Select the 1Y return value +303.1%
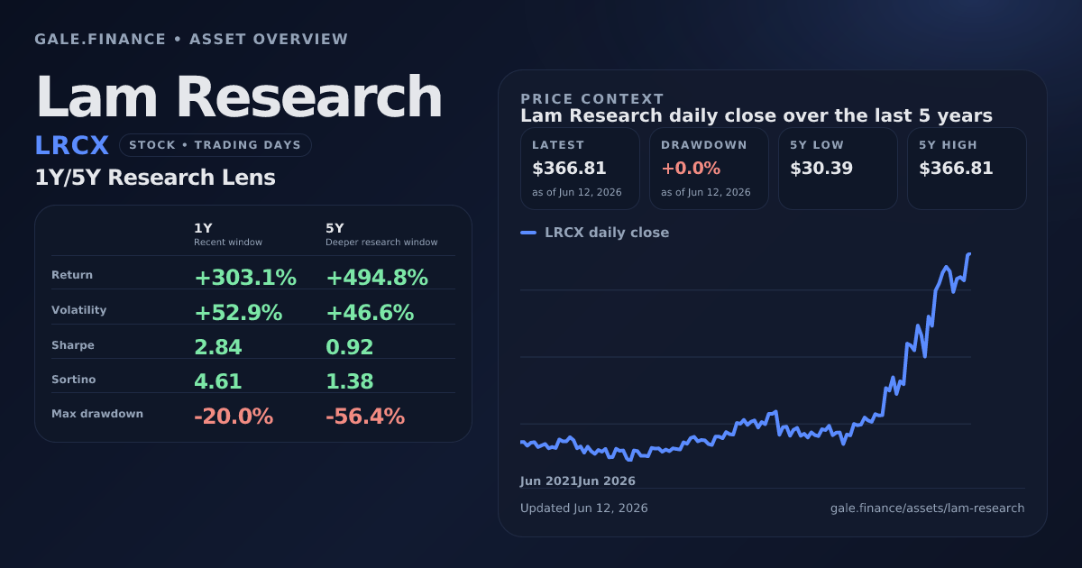Screen dimensions: 1082x568 click(x=245, y=278)
